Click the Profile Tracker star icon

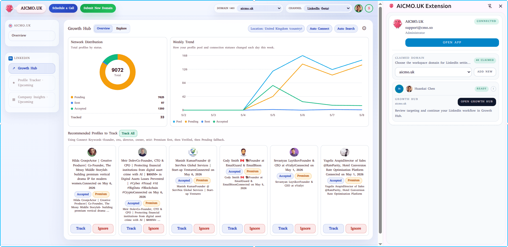[x=14, y=83]
